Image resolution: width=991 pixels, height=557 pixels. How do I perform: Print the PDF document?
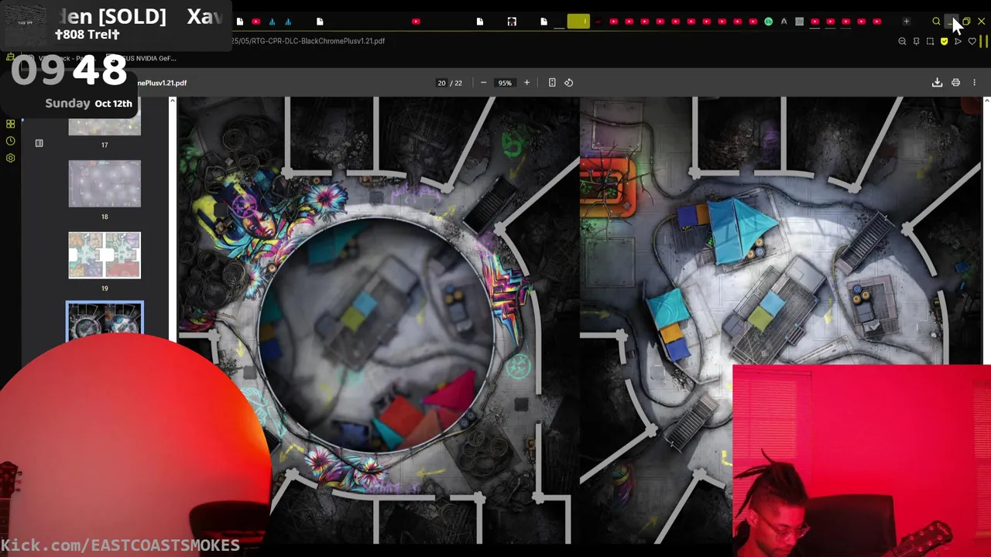point(956,83)
